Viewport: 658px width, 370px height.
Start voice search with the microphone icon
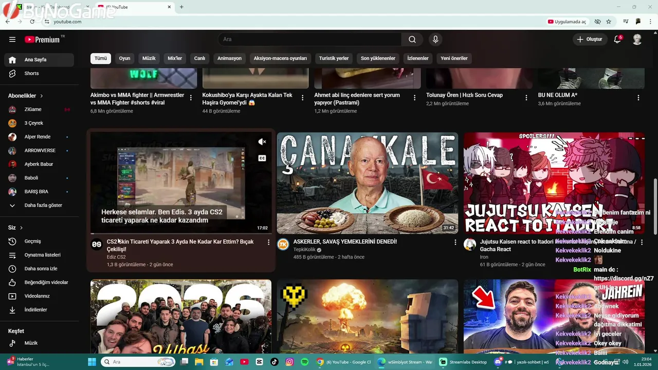pos(435,40)
